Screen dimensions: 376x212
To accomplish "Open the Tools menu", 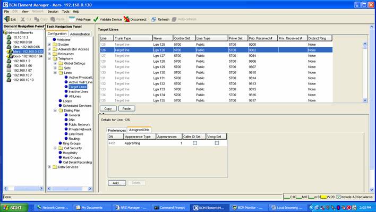I will click(65, 11).
